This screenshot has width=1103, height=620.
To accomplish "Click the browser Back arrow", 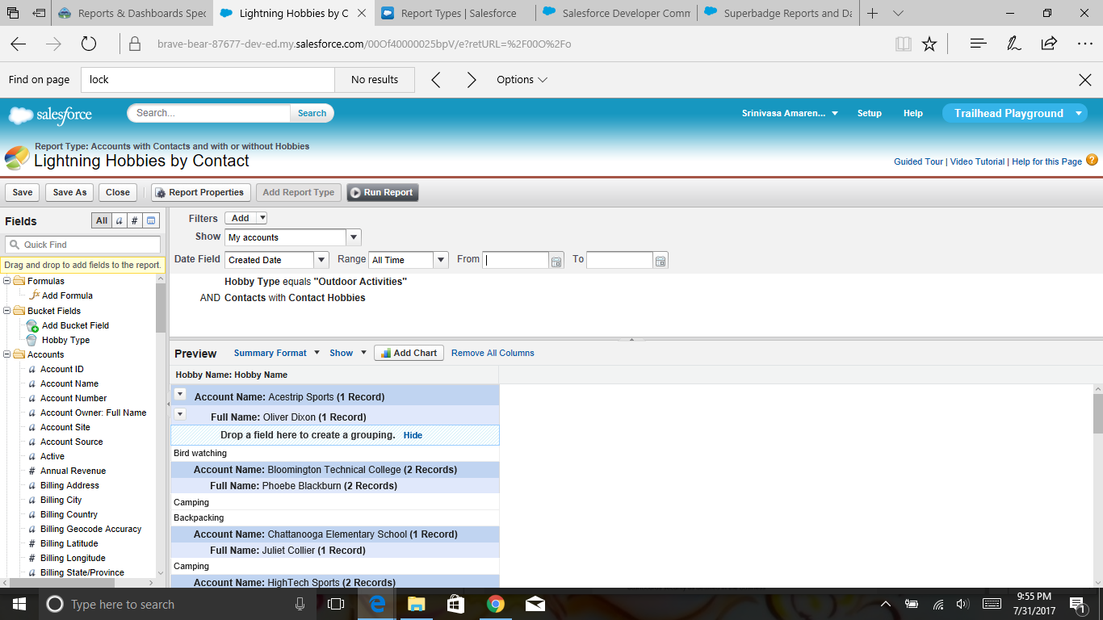I will tap(19, 44).
